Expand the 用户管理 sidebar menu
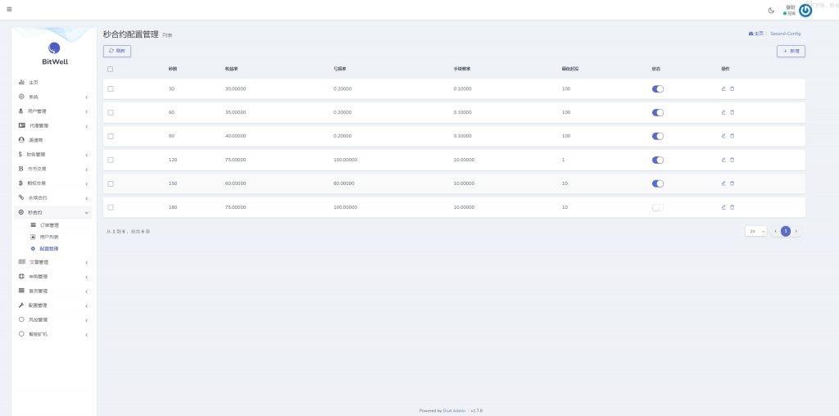 coord(54,111)
